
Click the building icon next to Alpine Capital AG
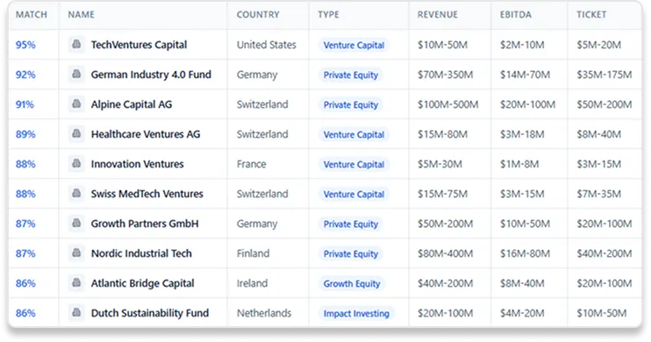pos(76,103)
